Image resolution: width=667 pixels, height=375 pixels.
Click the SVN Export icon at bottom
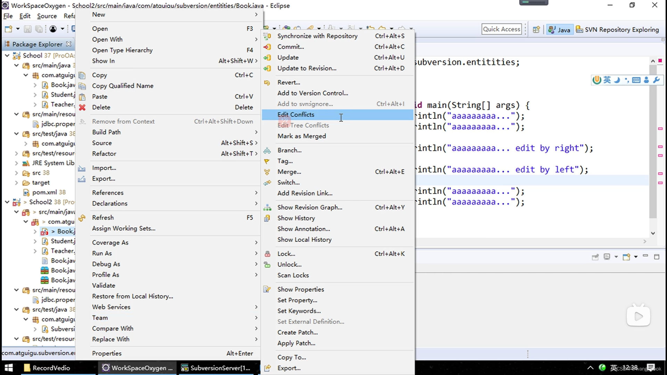pos(267,368)
